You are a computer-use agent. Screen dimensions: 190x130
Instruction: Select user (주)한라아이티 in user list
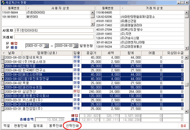[46, 12]
